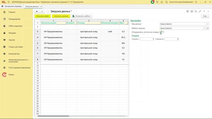Viewport: 212px width, 119px height.
Task: Click the Строка по input field
Action: [x=172, y=39]
